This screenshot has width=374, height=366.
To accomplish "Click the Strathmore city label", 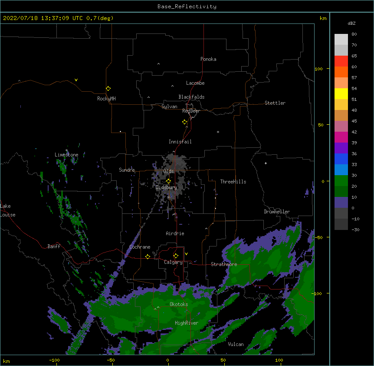I will click(x=224, y=264).
